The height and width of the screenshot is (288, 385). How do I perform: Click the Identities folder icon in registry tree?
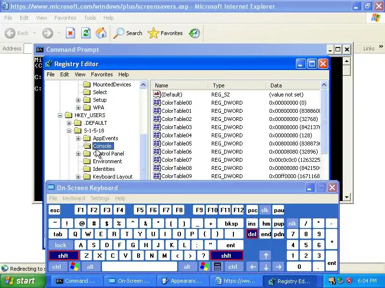coord(87,169)
